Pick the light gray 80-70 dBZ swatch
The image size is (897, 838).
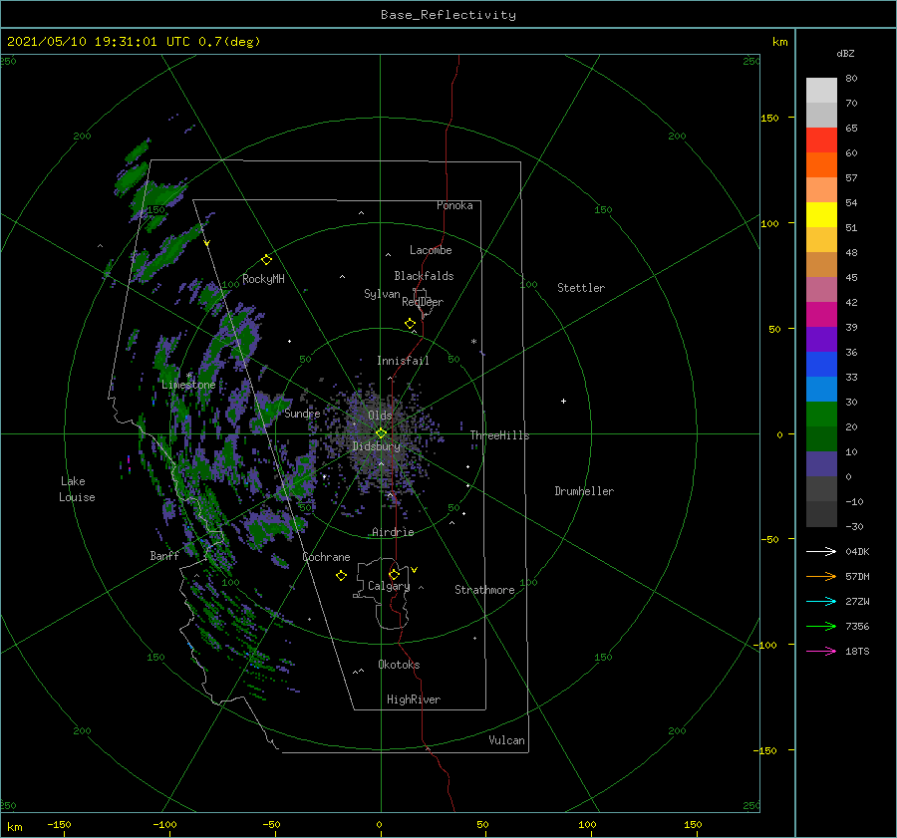tap(821, 91)
